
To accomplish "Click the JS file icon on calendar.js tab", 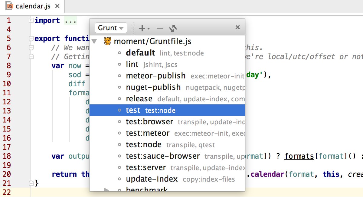I will point(9,6).
